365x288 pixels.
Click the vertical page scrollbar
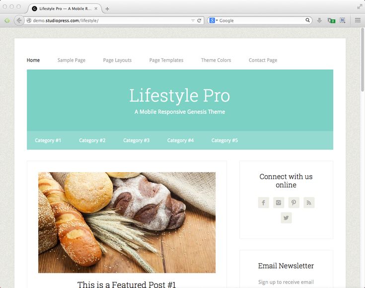click(x=363, y=60)
